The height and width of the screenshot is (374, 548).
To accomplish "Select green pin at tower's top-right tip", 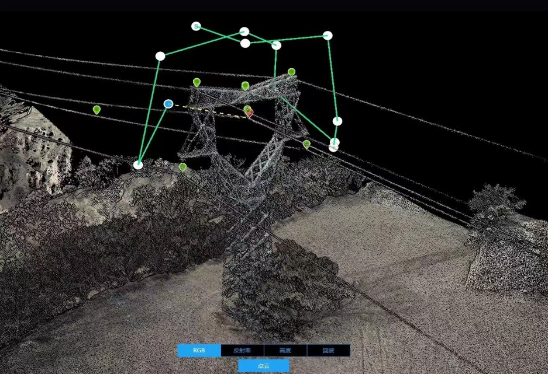I will click(291, 72).
